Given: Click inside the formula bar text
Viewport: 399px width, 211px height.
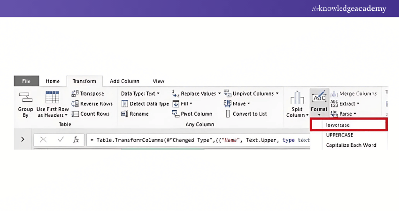Looking at the screenshot, I should (x=197, y=140).
